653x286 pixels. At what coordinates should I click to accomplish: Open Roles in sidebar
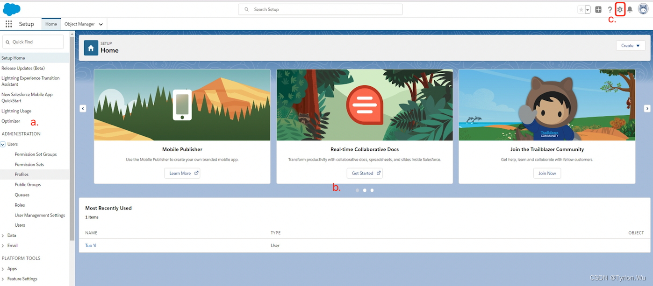(20, 205)
